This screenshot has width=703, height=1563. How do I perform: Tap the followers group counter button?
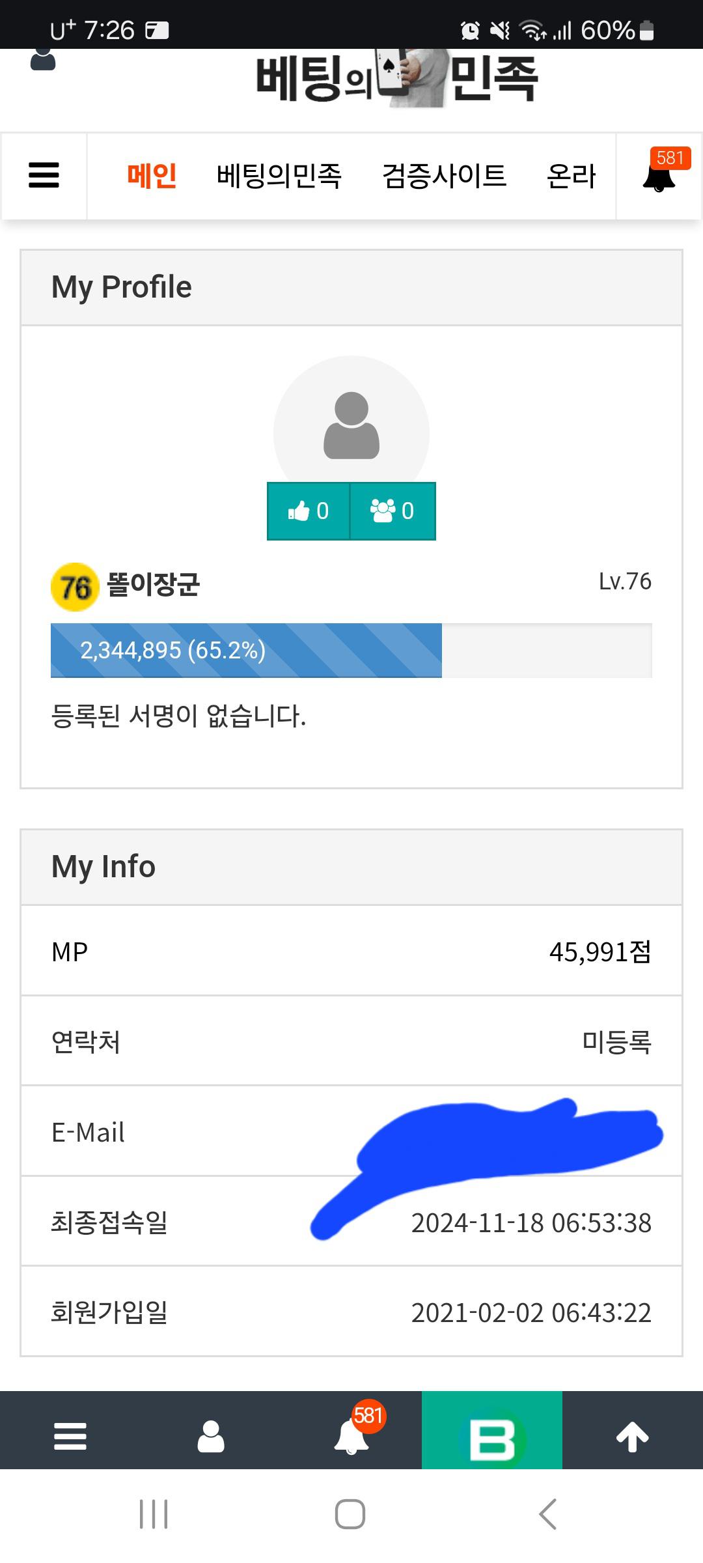click(393, 511)
